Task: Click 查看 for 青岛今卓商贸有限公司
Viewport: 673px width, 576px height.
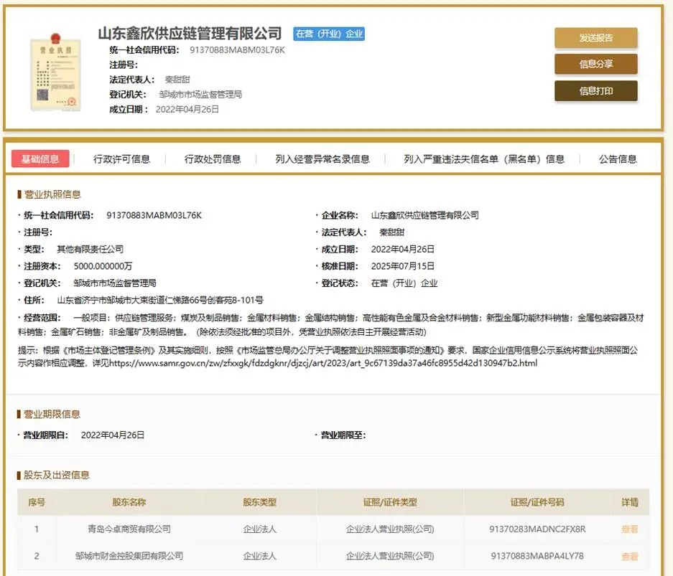Action: [629, 529]
